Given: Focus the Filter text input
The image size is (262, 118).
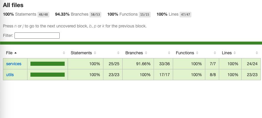Looking at the screenshot, I should point(37,36).
